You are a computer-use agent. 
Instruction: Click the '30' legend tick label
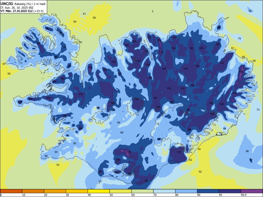[x=67, y=195]
